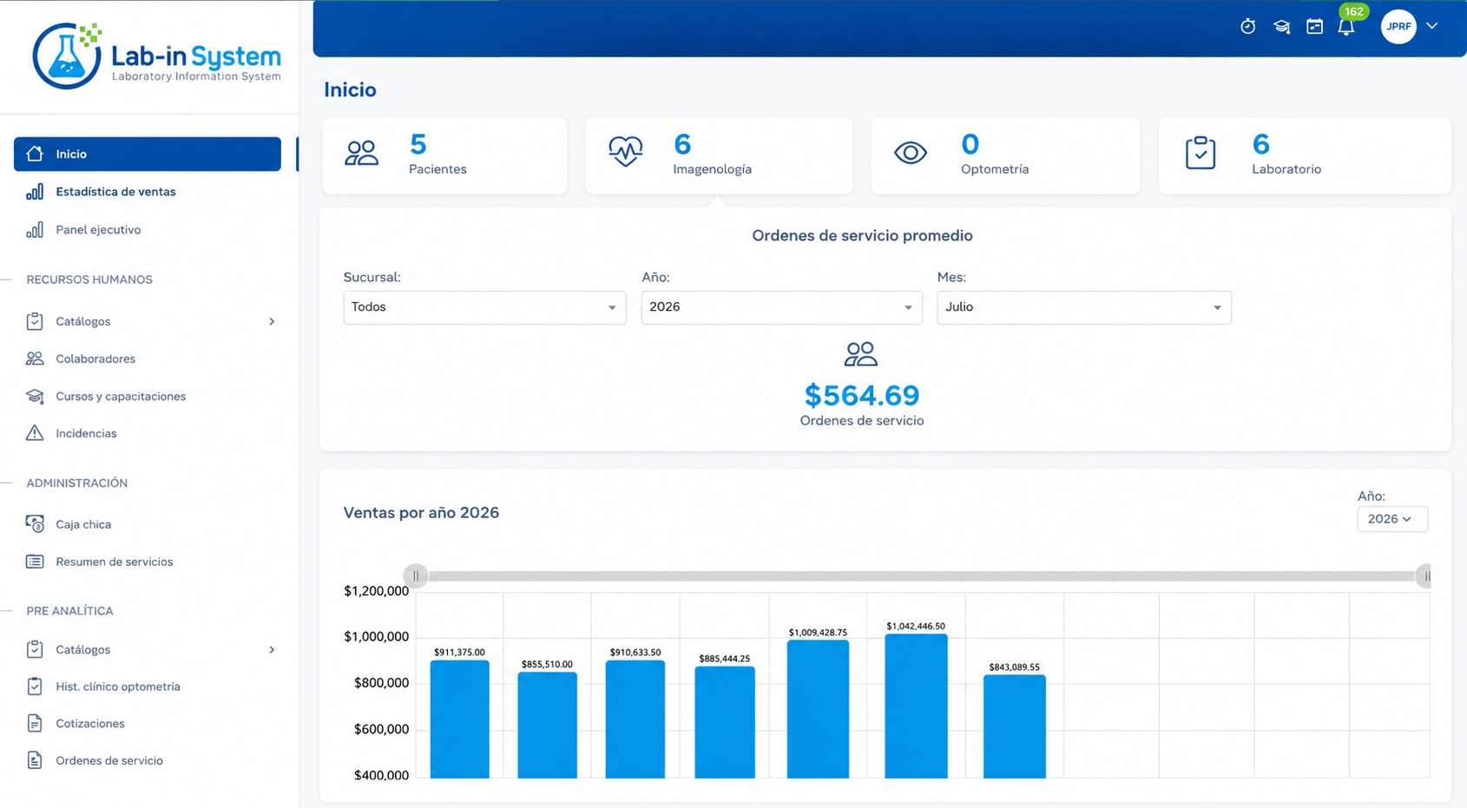Select the chart year 2026 selector
Screen dimensions: 1467x808
click(1392, 519)
